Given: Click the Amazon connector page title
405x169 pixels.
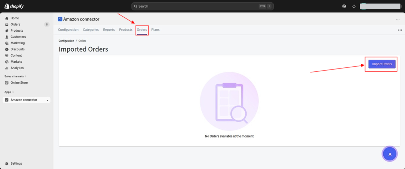Looking at the screenshot, I should pos(81,19).
